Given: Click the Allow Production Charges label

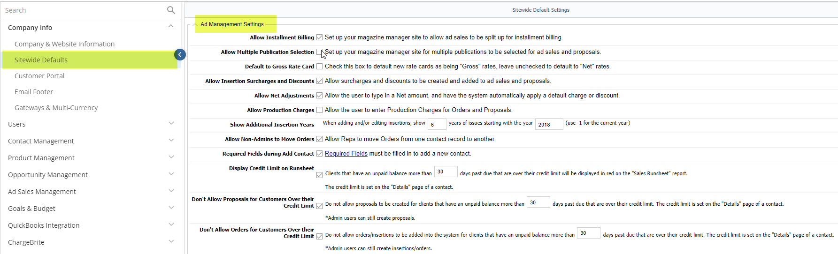Looking at the screenshot, I should coord(280,110).
